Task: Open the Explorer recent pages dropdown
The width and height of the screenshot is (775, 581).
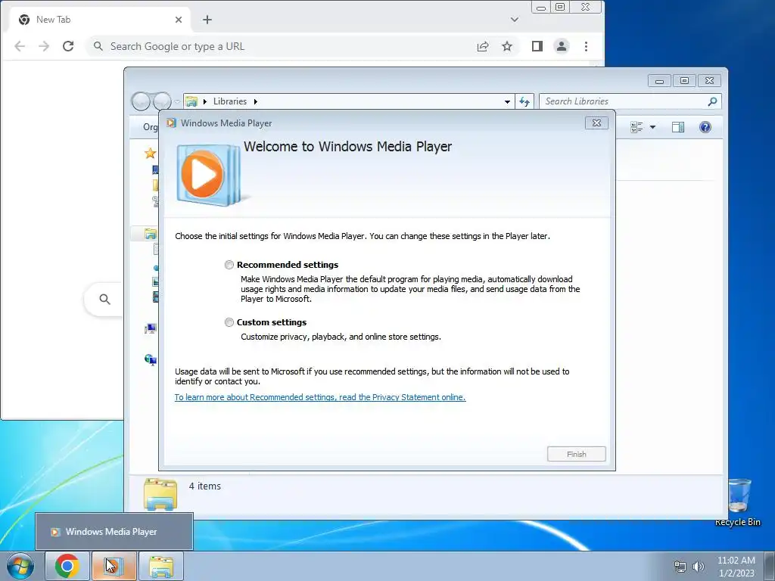Action: [177, 101]
